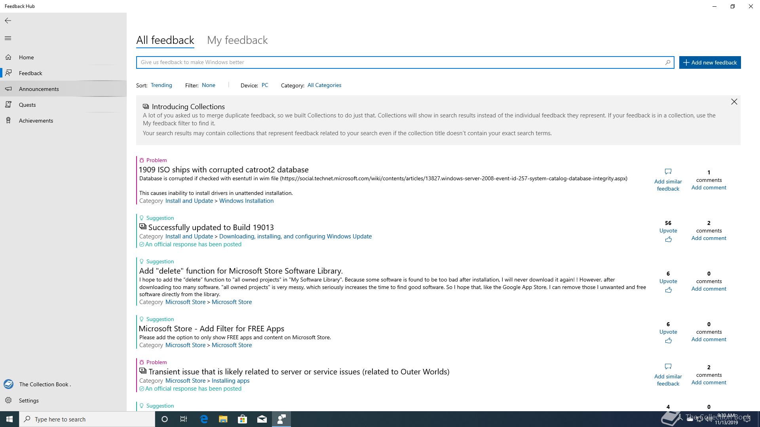The height and width of the screenshot is (427, 760).
Task: Open the Category All Categories dropdown
Action: click(324, 85)
